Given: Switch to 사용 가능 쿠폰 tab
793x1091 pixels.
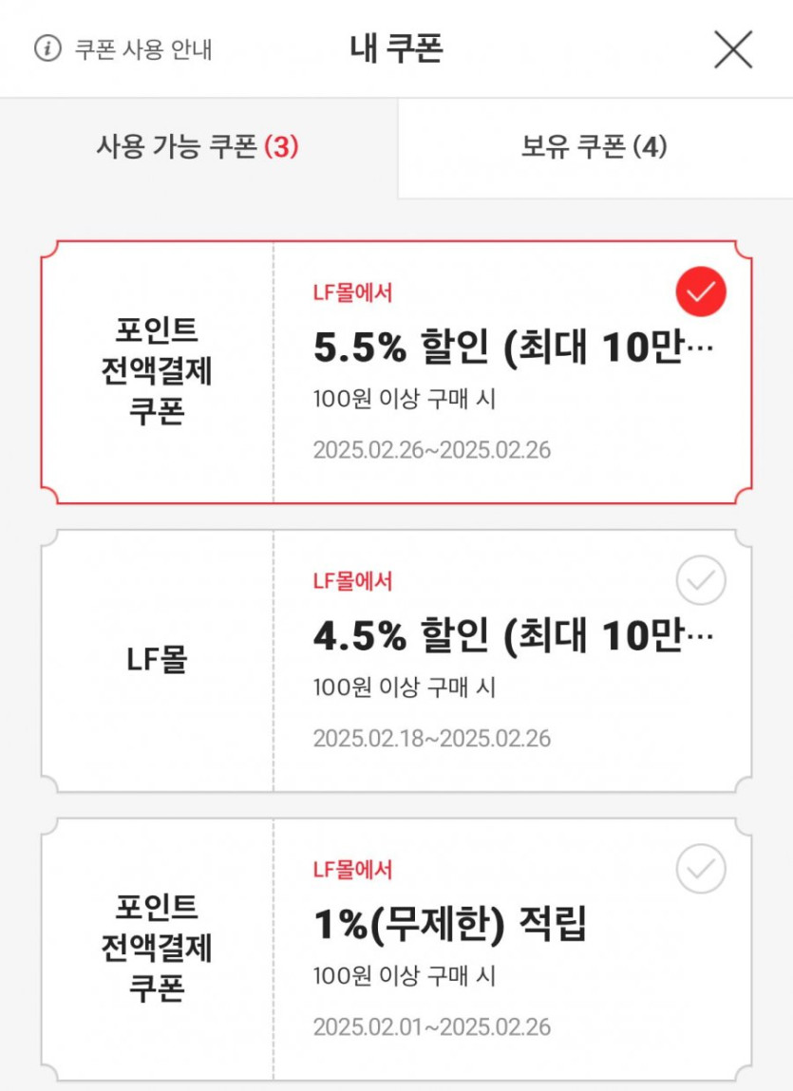Looking at the screenshot, I should [198, 147].
